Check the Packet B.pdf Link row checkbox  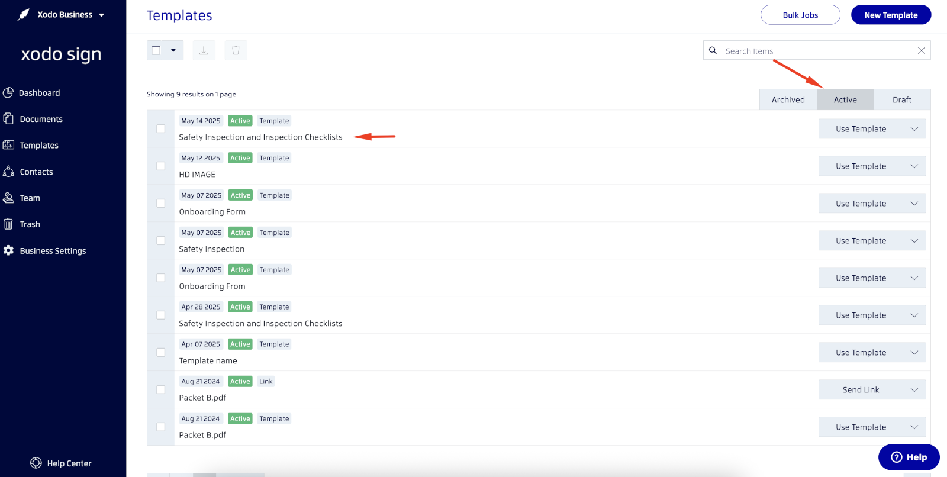pyautogui.click(x=161, y=390)
